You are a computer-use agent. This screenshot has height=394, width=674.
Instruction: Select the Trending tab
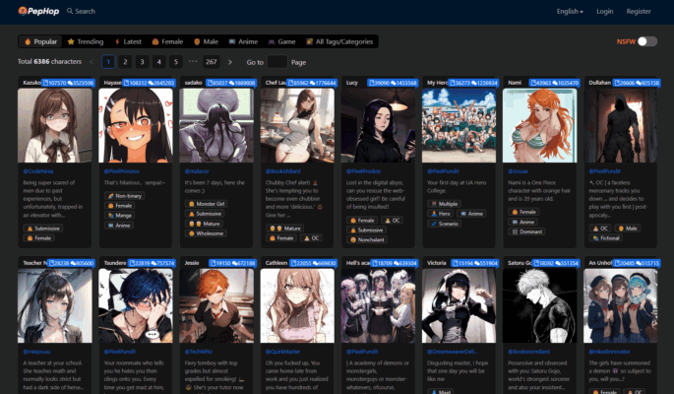(86, 42)
